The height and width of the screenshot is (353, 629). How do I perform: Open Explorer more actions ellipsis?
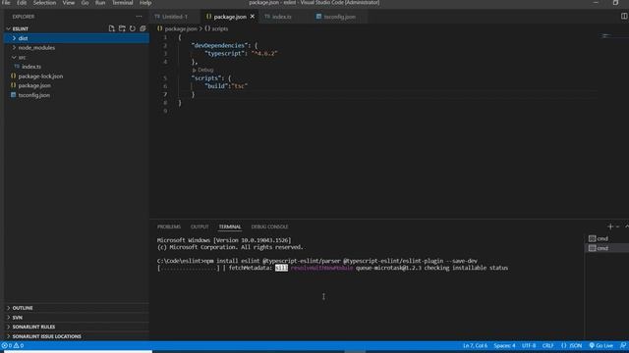[x=139, y=17]
